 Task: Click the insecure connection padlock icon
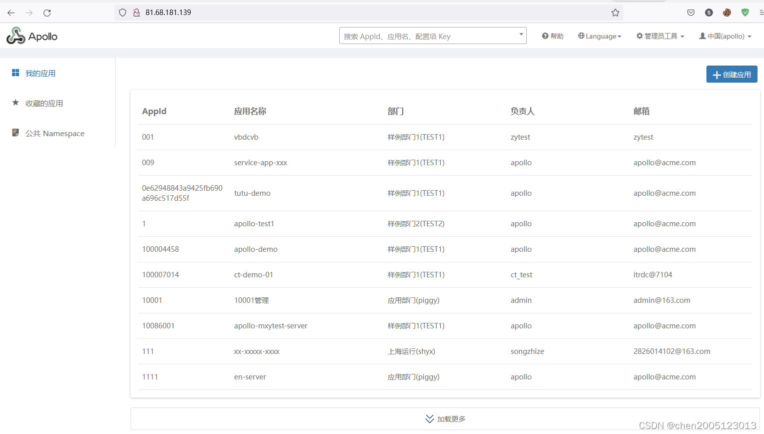click(136, 13)
